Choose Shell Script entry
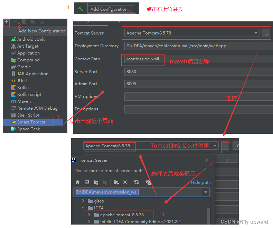The image size is (273, 228). click(28, 115)
